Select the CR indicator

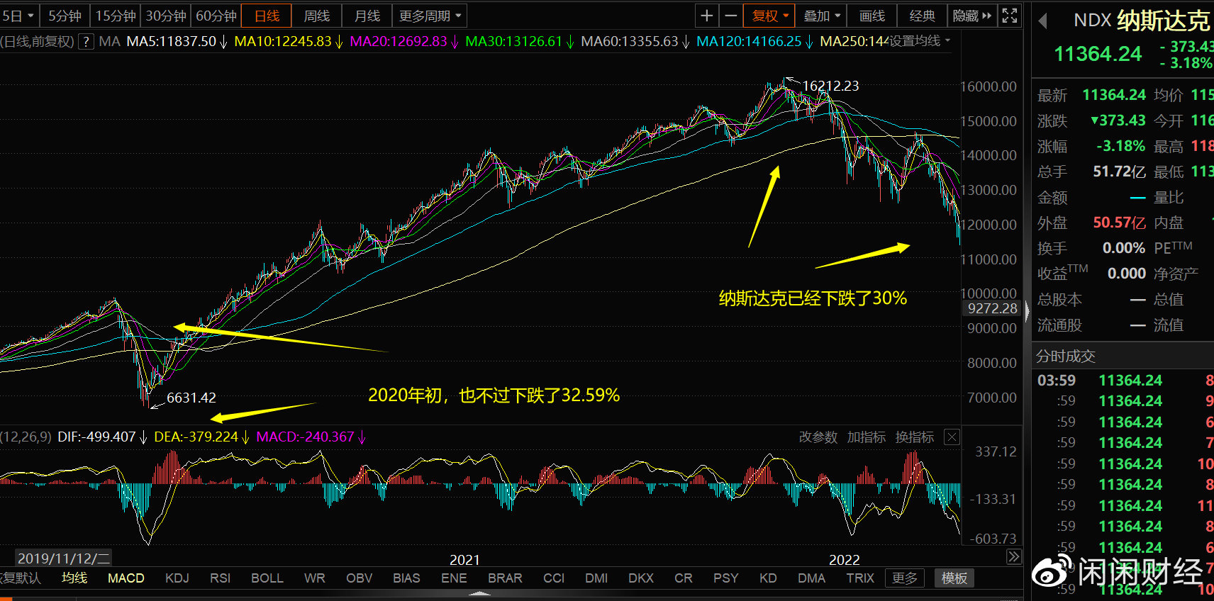click(684, 578)
